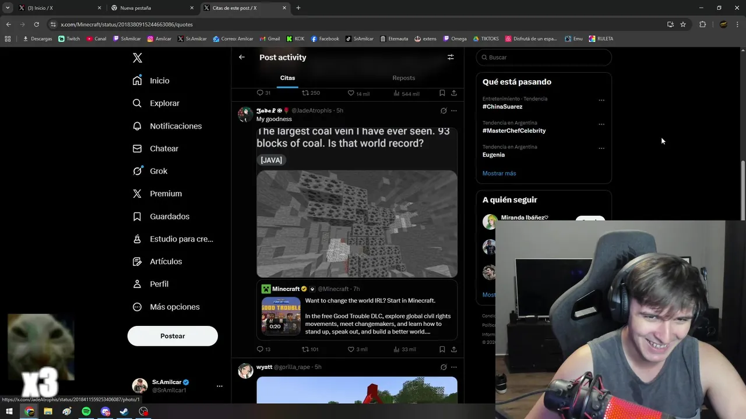
Task: Open Estudio para creadores
Action: tap(173, 239)
